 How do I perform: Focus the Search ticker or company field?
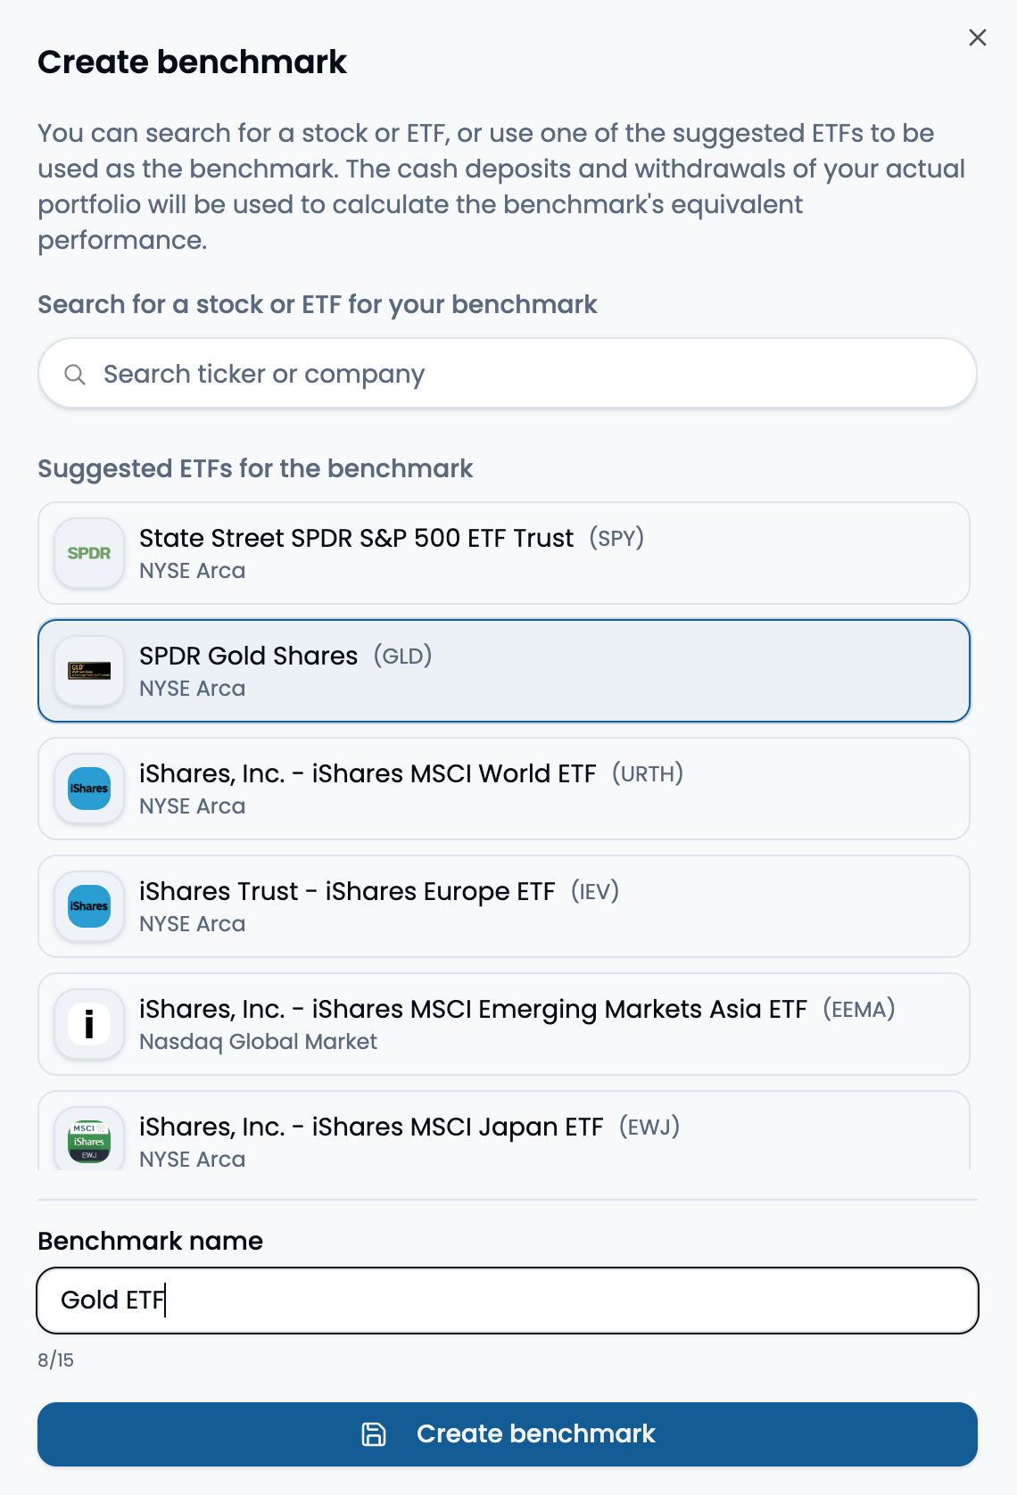pos(517,375)
